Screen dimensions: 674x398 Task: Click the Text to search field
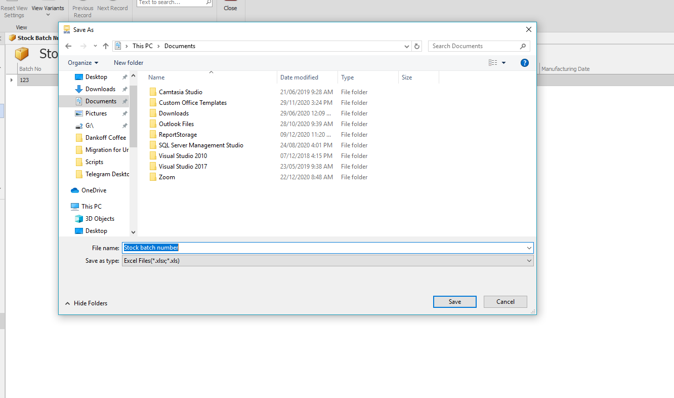coord(175,3)
